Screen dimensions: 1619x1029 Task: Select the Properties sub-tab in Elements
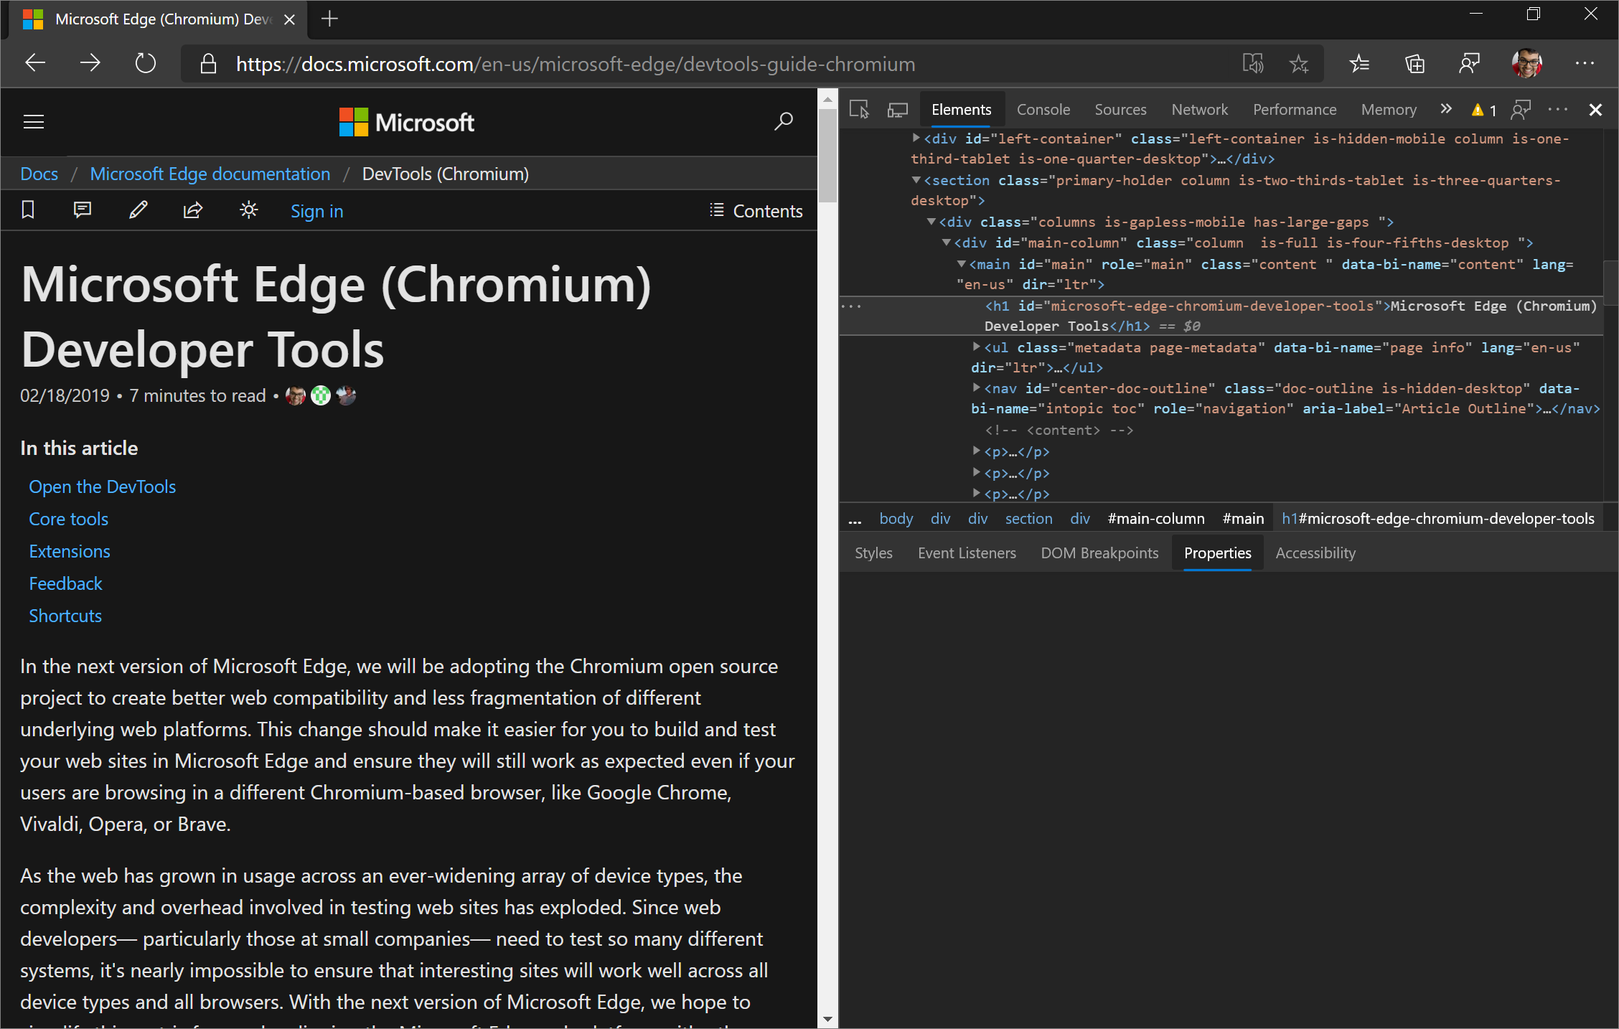pos(1216,553)
